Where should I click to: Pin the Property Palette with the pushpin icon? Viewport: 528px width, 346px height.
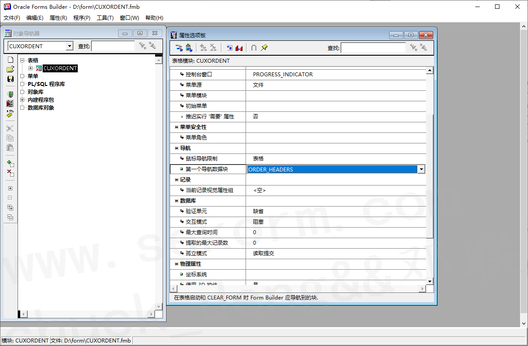pyautogui.click(x=264, y=47)
